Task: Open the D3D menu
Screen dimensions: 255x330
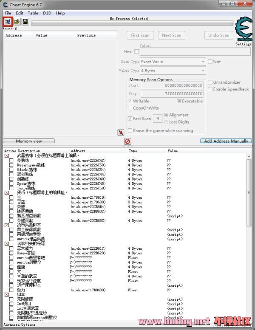Action: point(47,13)
